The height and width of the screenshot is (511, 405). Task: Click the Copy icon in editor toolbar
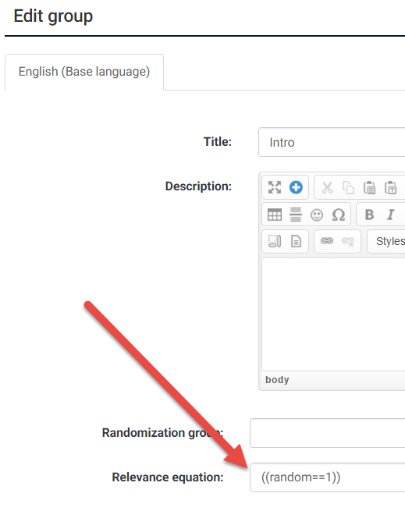[x=348, y=188]
